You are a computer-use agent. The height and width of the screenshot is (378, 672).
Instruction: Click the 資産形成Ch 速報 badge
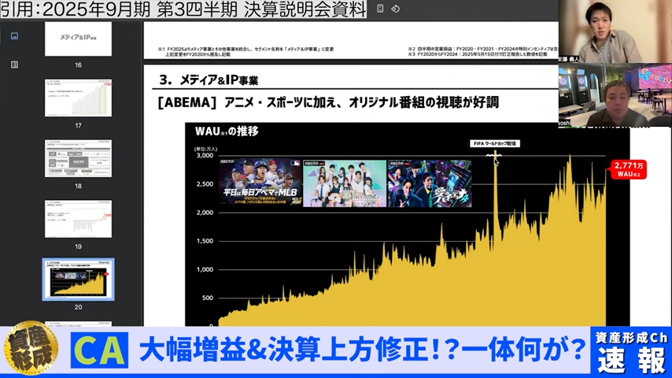[x=631, y=351]
